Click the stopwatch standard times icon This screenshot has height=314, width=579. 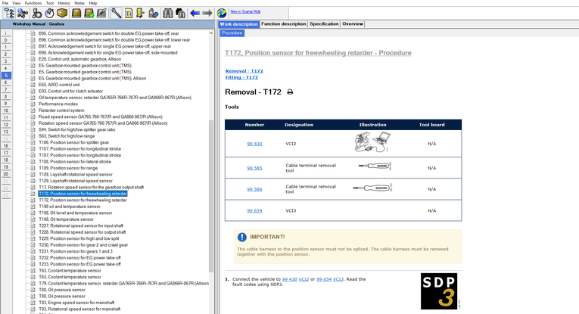point(49,13)
